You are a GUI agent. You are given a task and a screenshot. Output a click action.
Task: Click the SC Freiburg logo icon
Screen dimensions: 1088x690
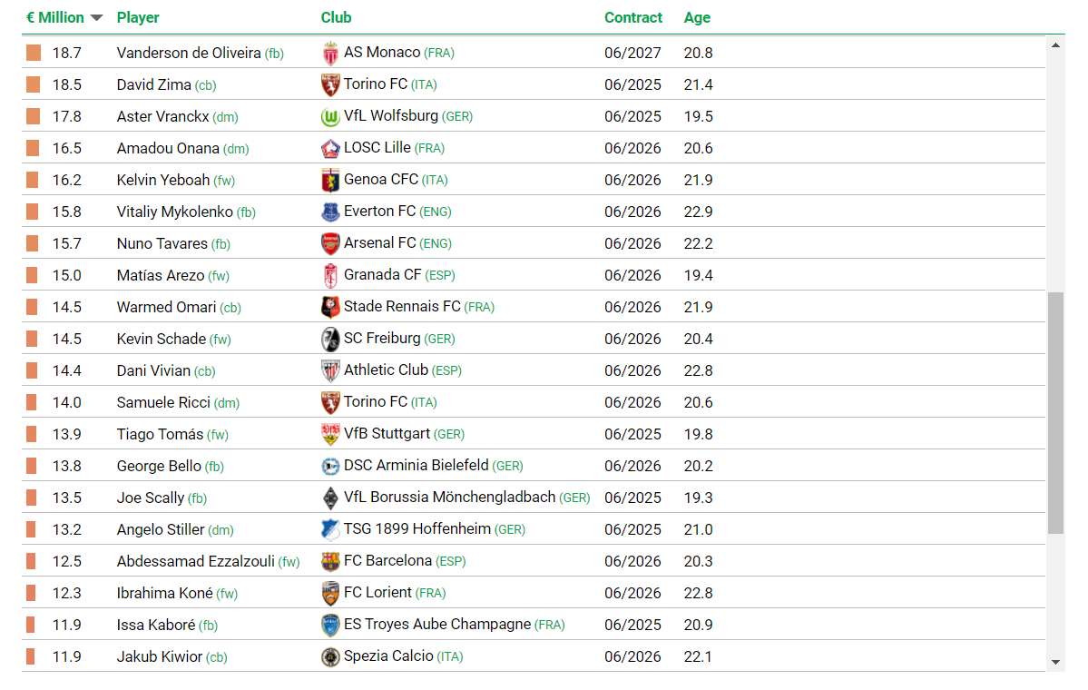pyautogui.click(x=330, y=339)
